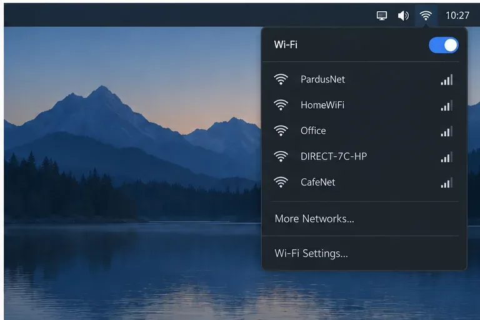Connect to the HomeWiFi network
The height and width of the screenshot is (320, 480).
click(x=322, y=105)
